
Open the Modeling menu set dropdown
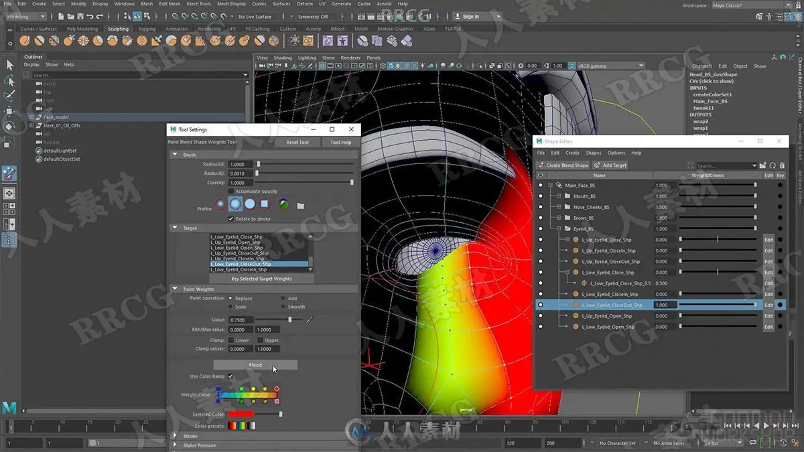pos(25,16)
